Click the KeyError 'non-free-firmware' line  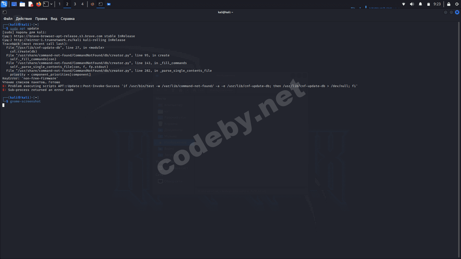pyautogui.click(x=30, y=78)
